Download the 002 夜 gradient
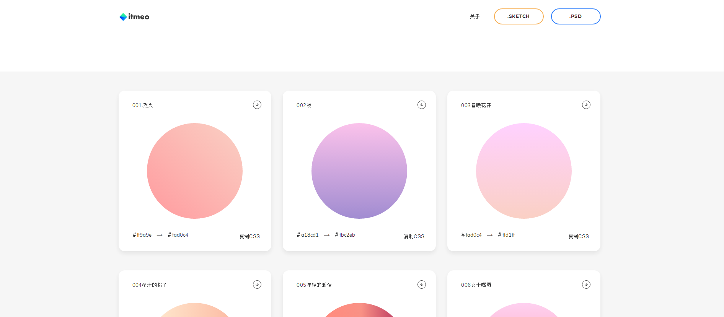Screen dimensions: 724x317 click(x=421, y=105)
